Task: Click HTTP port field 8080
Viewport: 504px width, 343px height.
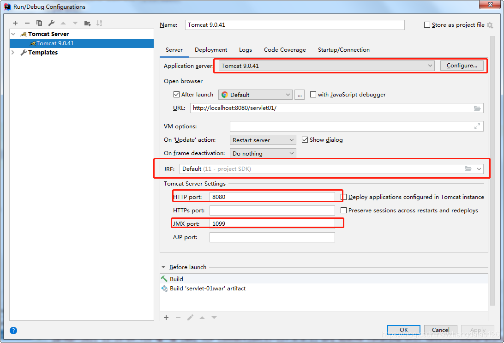Action: [272, 197]
